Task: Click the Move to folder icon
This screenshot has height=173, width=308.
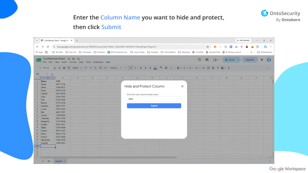Action: (x=74, y=59)
